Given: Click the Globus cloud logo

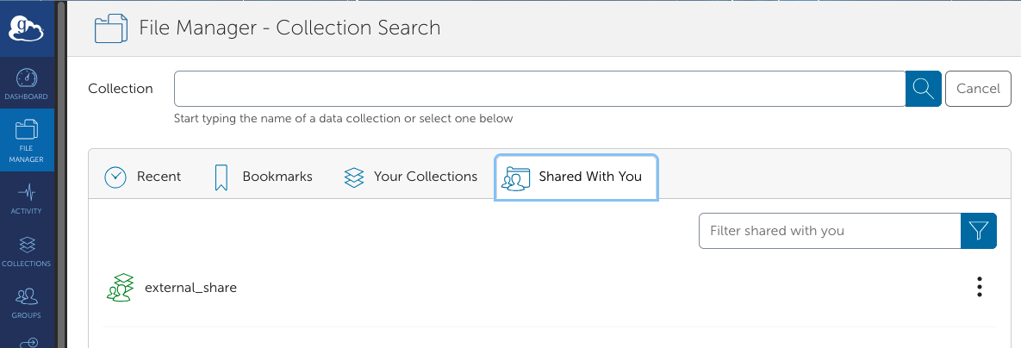Looking at the screenshot, I should [27, 30].
